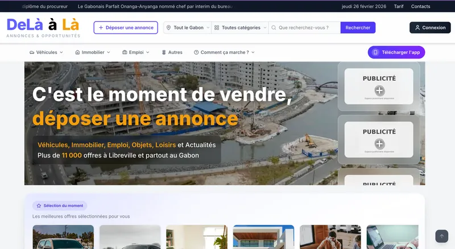
Task: Click the Rechercher button
Action: click(x=358, y=27)
